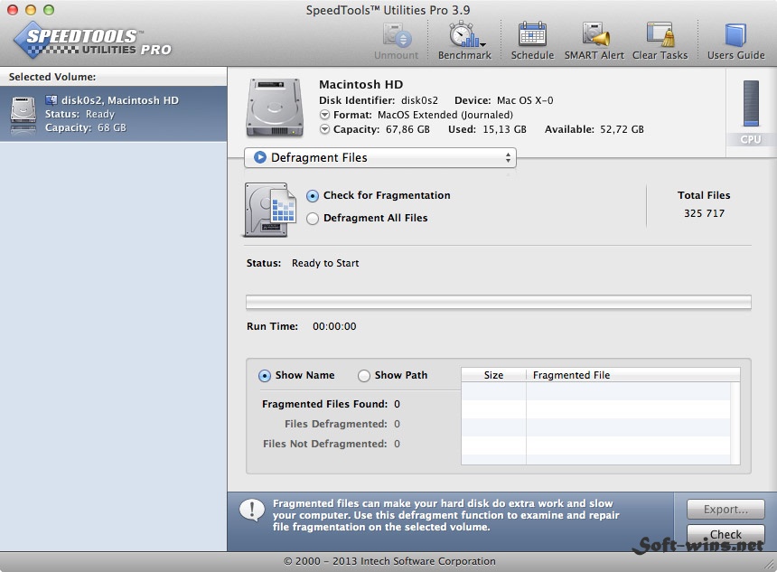Click the fragmented files list scrollbar
Image resolution: width=777 pixels, height=572 pixels.
pos(735,423)
